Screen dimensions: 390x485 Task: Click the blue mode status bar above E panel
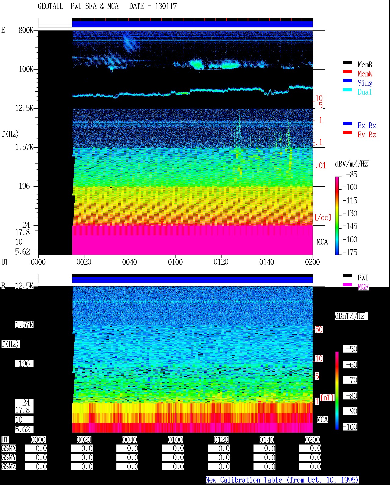pos(192,24)
